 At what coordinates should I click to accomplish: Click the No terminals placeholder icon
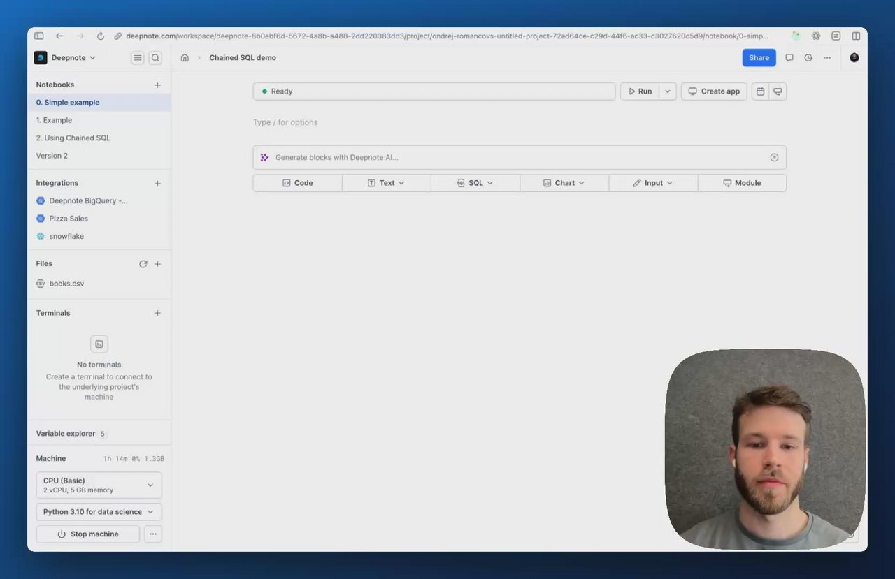click(x=99, y=344)
